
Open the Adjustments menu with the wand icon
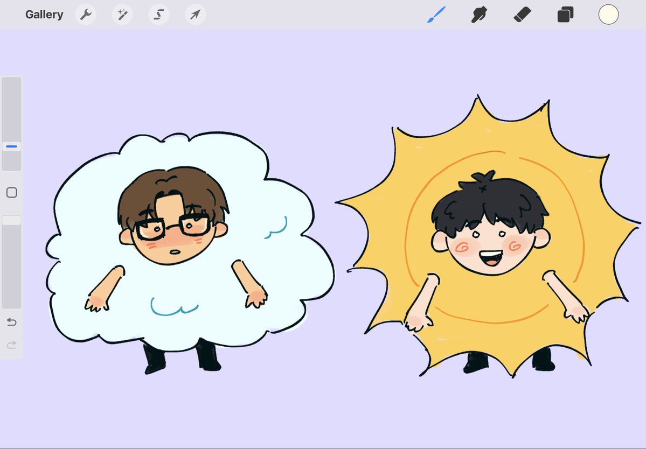tap(122, 15)
